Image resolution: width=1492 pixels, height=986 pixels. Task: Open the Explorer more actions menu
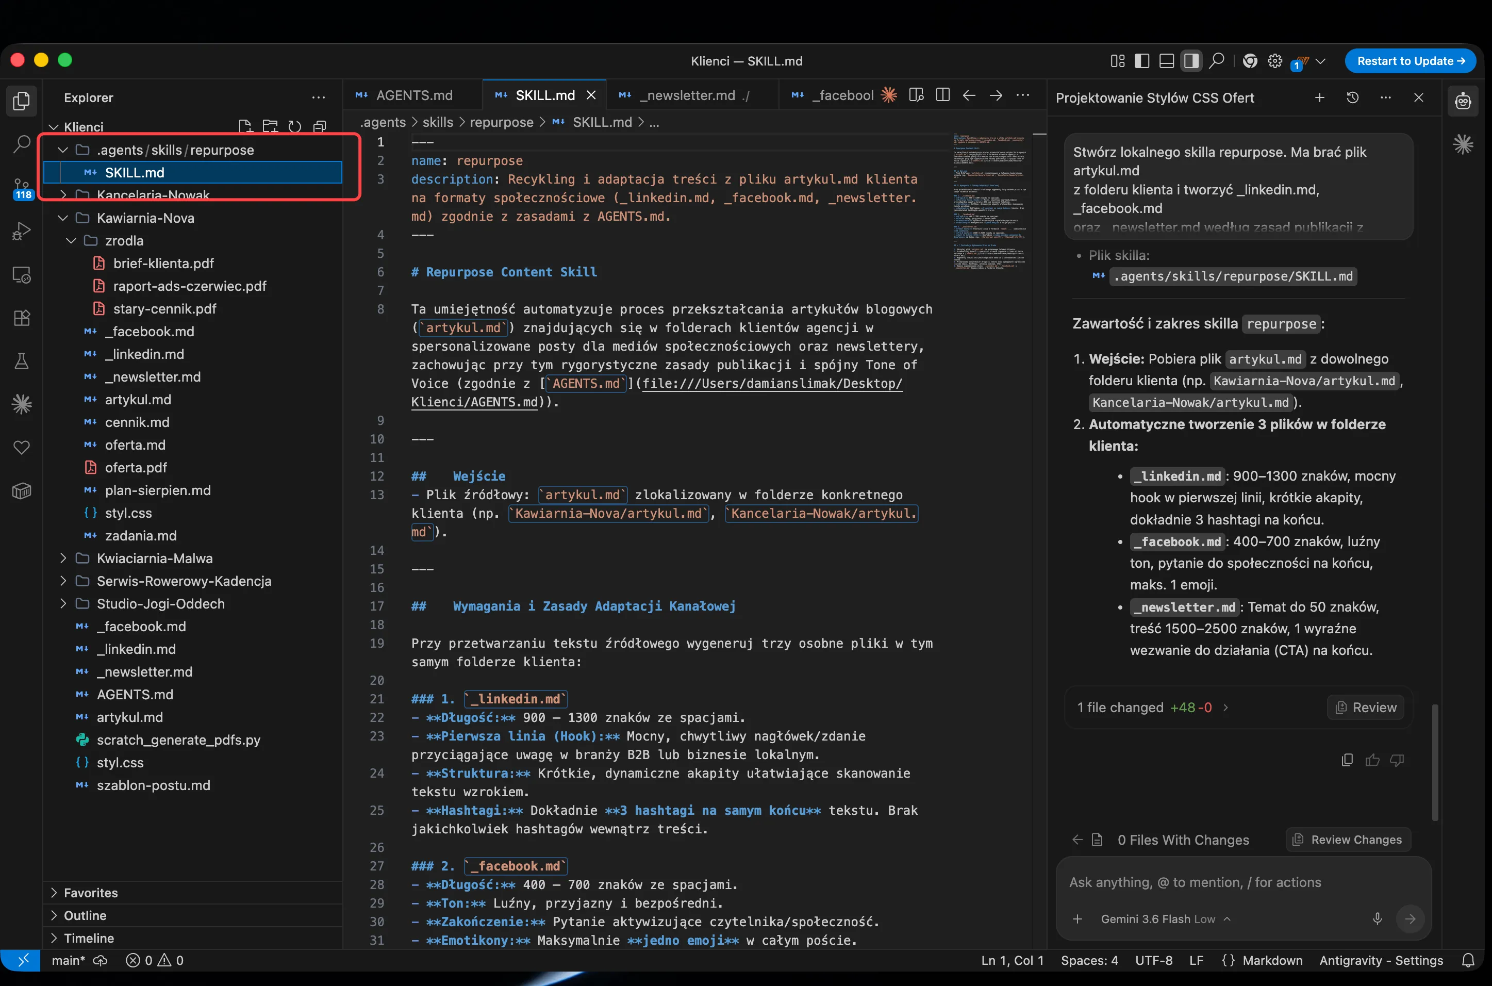[319, 97]
